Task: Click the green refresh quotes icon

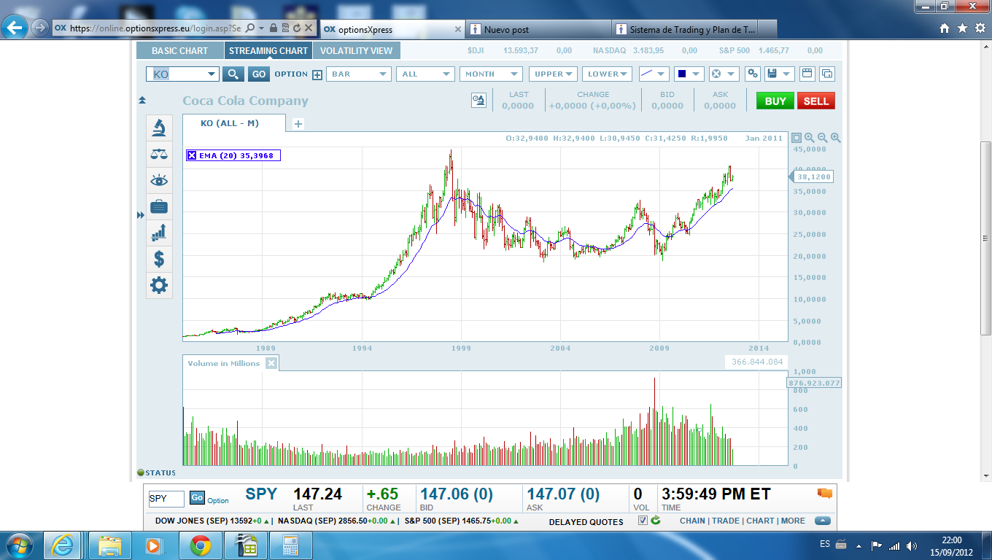Action: click(656, 521)
